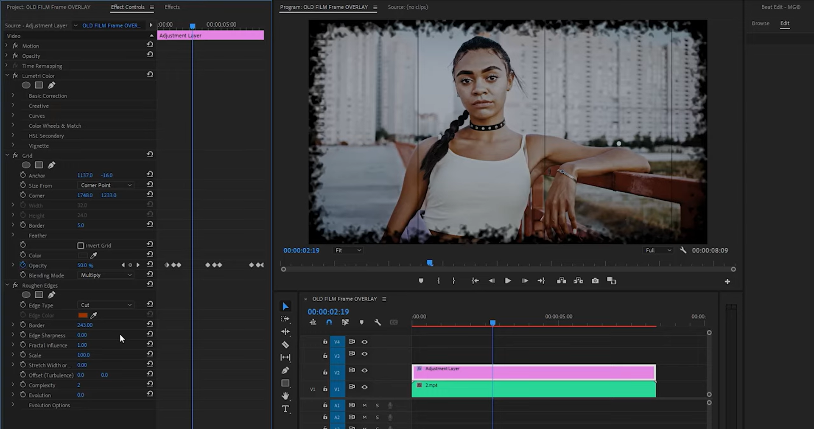Viewport: 814px width, 429px height.
Task: Open the Blending Mode dropdown set to Multiply
Action: [x=105, y=275]
